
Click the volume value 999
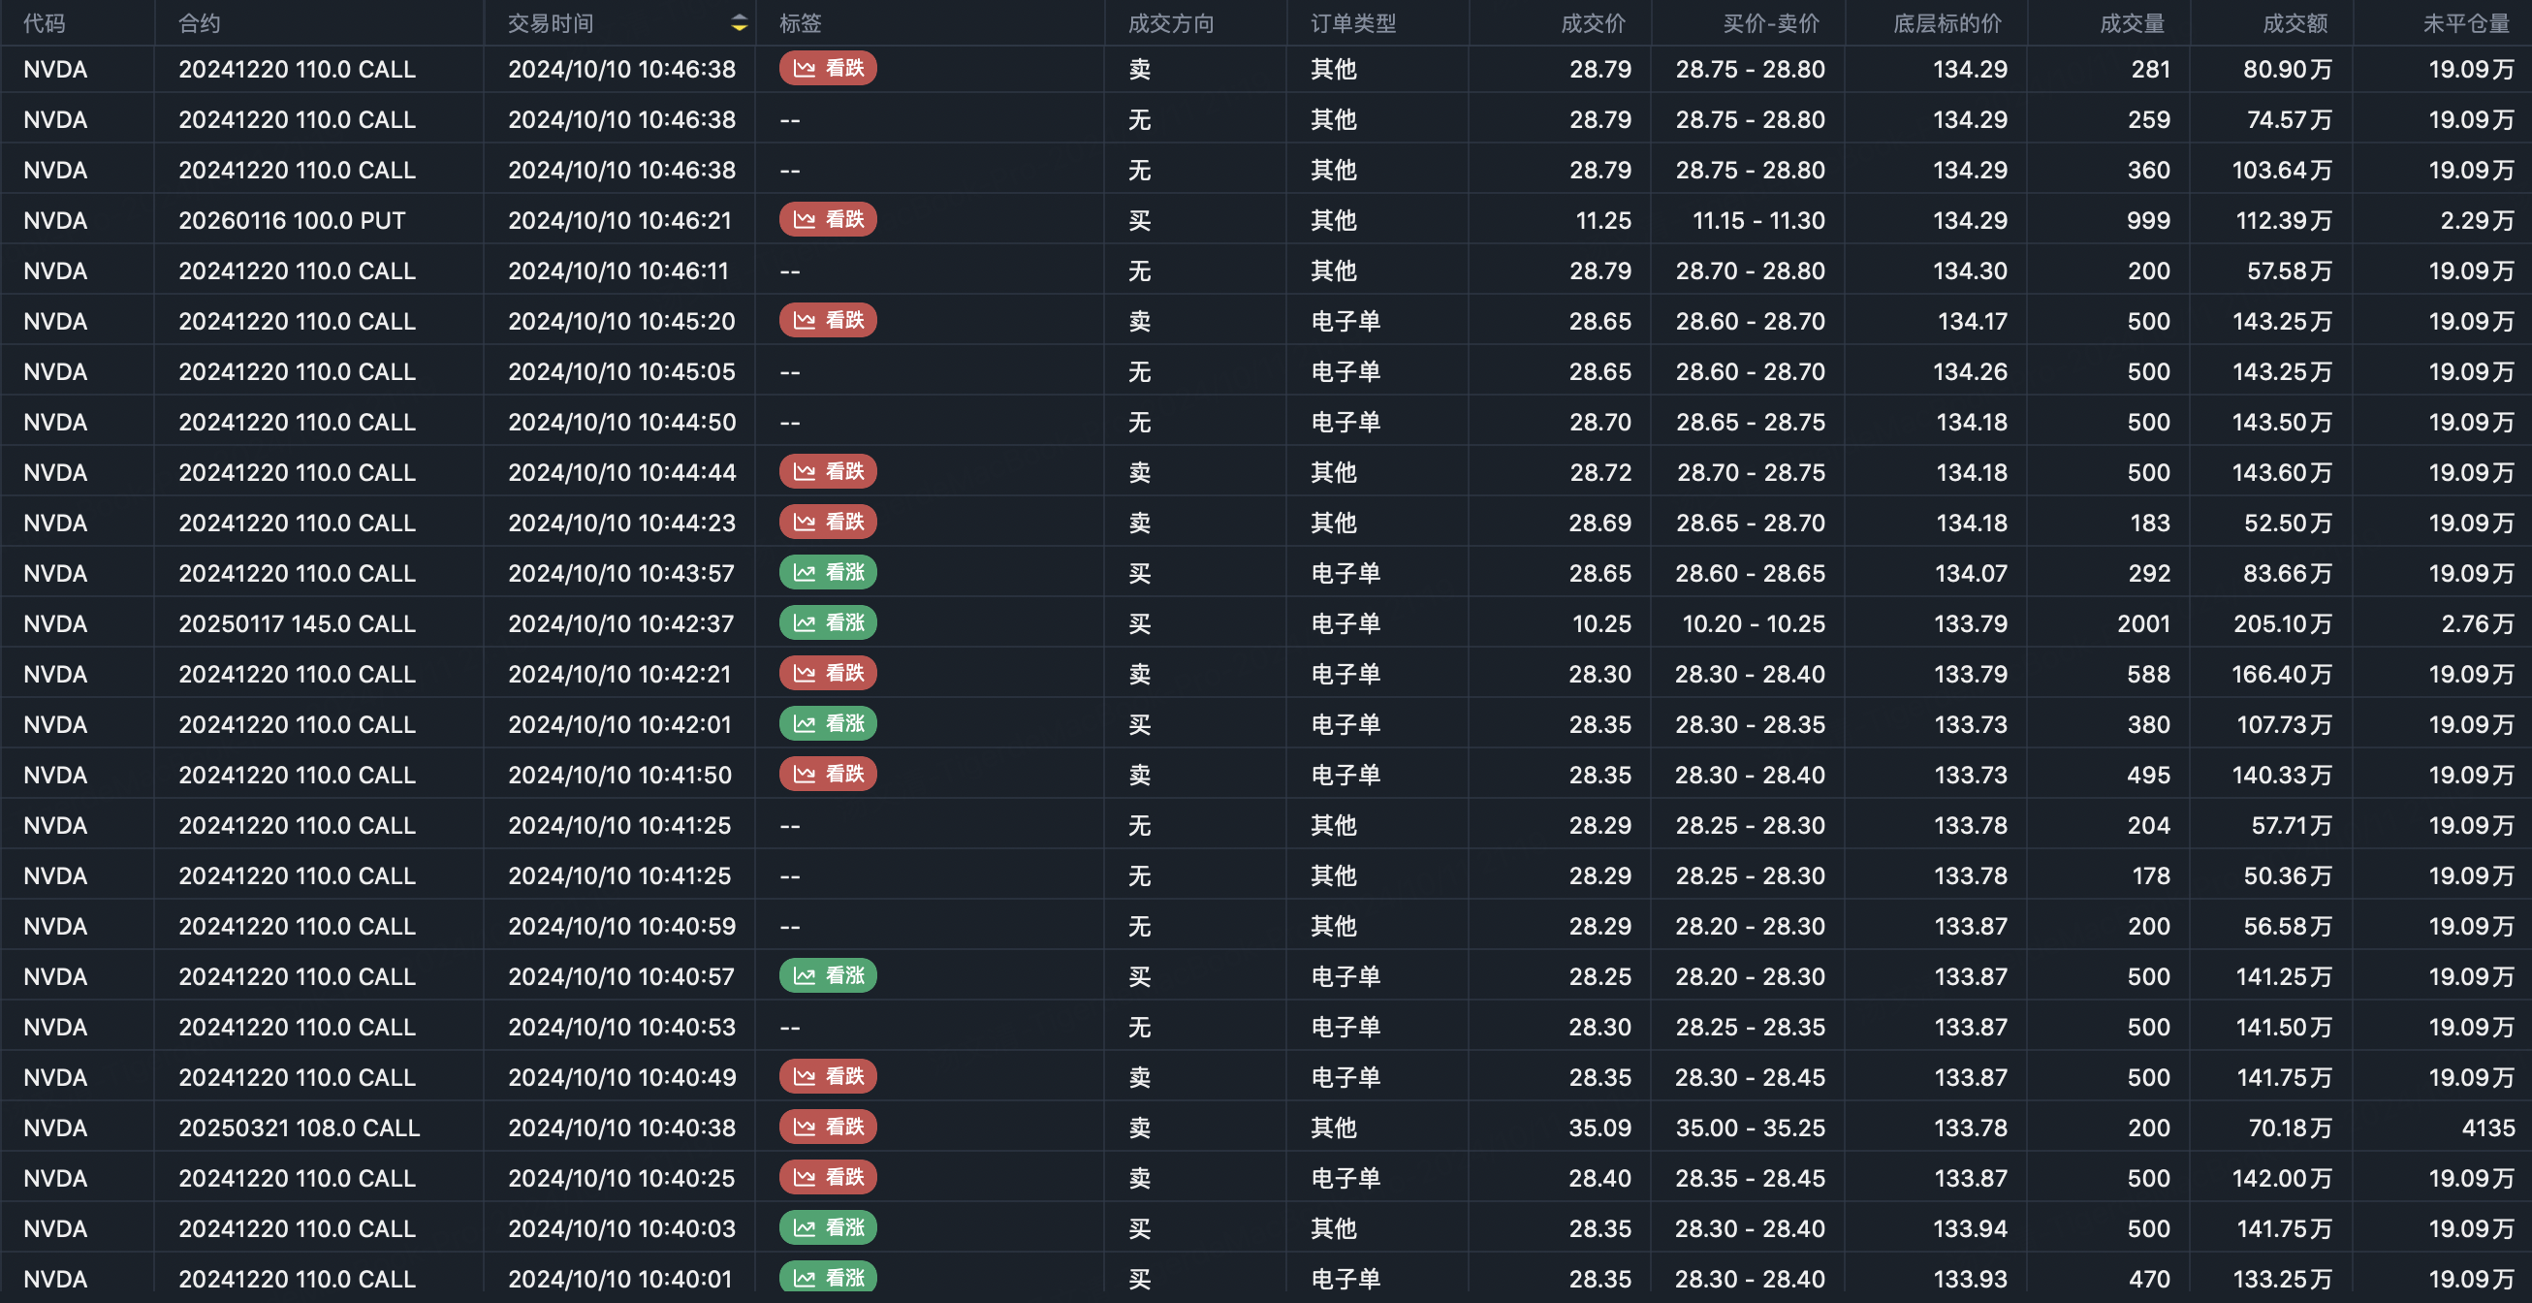click(x=2149, y=220)
